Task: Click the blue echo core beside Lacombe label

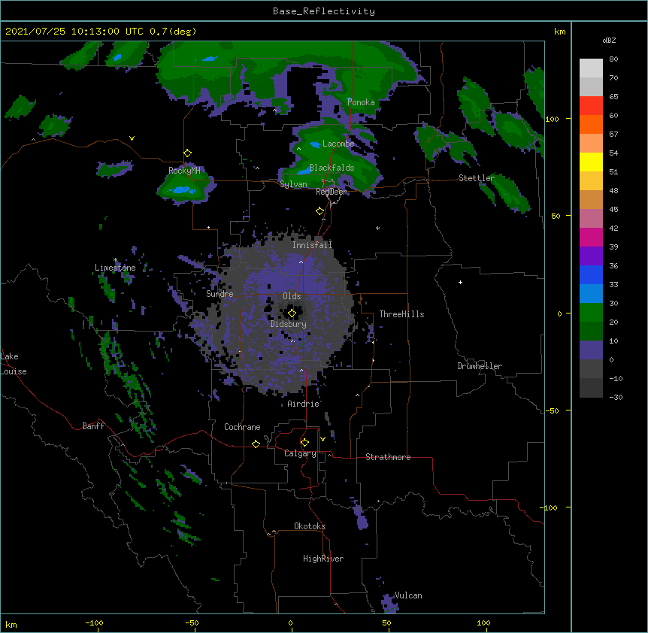Action: coord(315,144)
